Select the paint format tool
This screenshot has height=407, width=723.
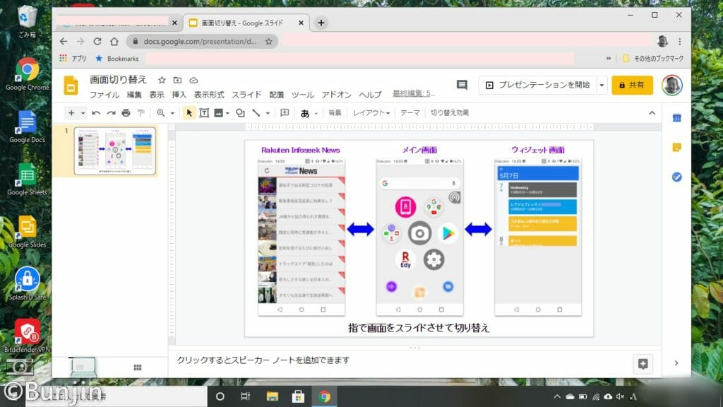click(141, 113)
